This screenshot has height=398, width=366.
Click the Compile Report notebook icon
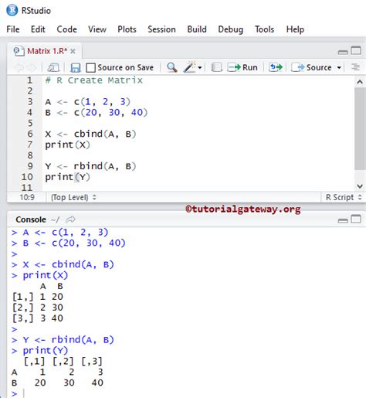pyautogui.click(x=217, y=67)
